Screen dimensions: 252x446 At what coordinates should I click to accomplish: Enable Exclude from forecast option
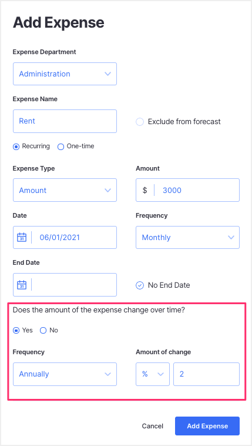[x=140, y=122]
